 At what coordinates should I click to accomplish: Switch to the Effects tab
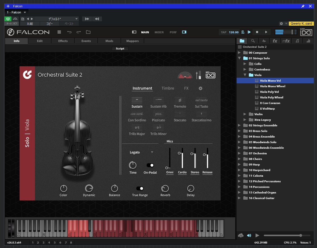(x=63, y=41)
